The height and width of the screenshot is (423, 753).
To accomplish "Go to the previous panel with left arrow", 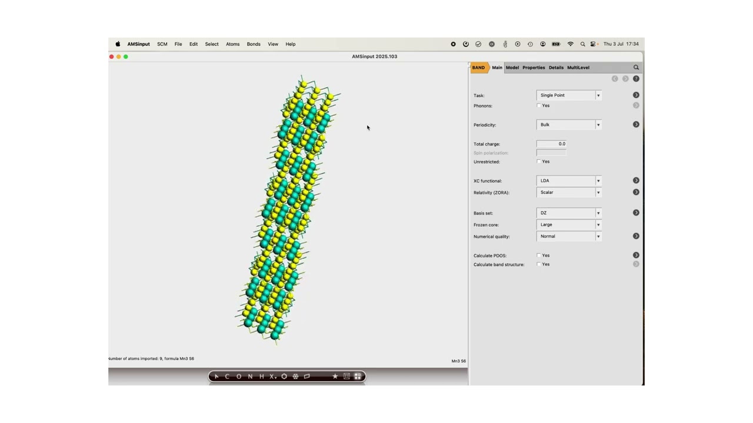I will tap(615, 79).
